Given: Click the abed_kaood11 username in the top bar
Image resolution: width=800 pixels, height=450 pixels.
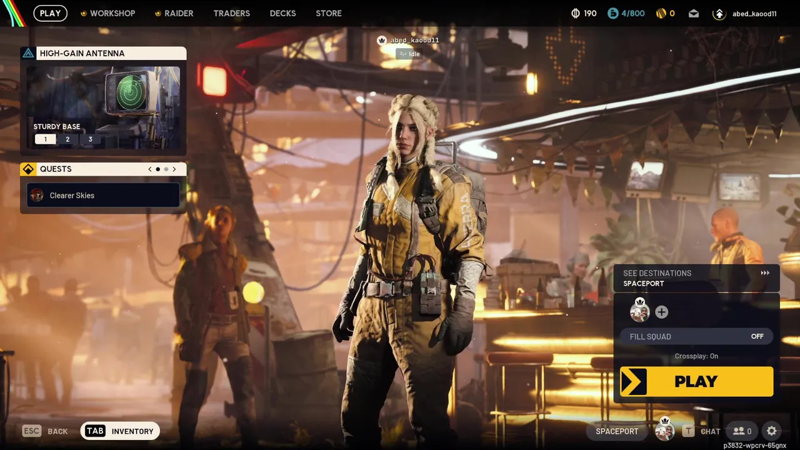Looking at the screenshot, I should click(x=754, y=14).
